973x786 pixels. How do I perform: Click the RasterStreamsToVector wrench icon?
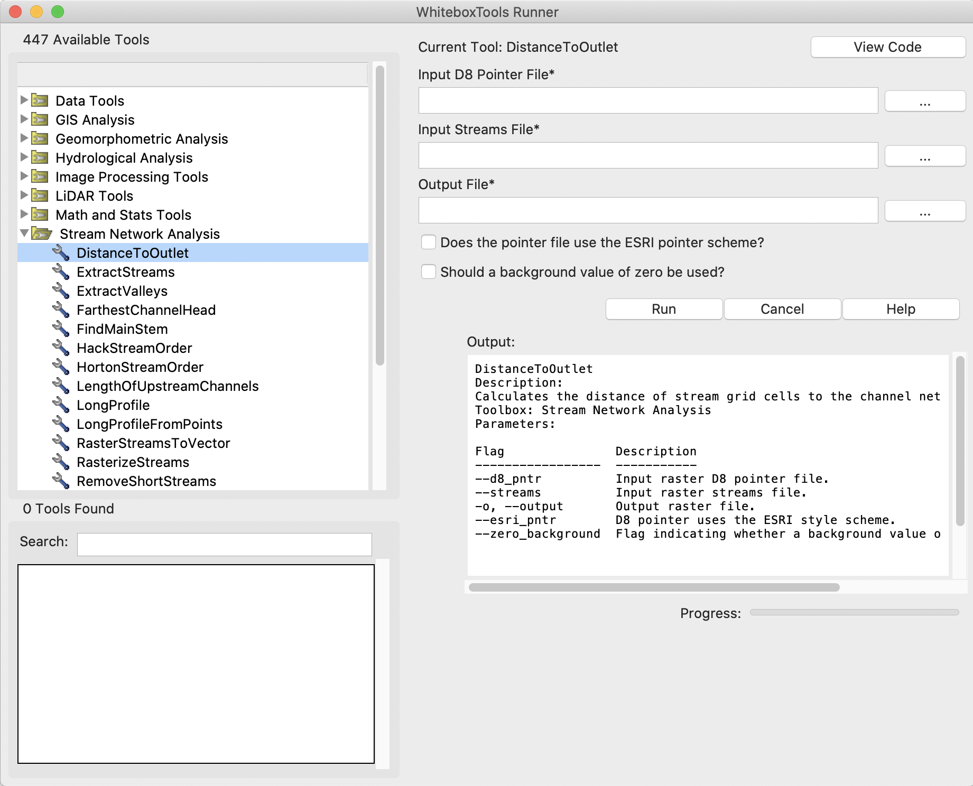point(61,443)
